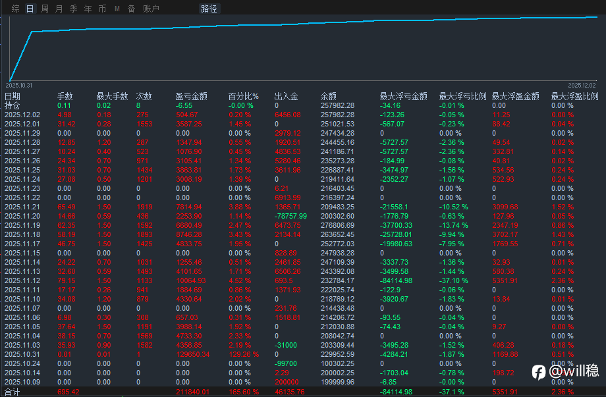Click the 最大浮亏金额 column header
The image size is (606, 397).
click(404, 96)
